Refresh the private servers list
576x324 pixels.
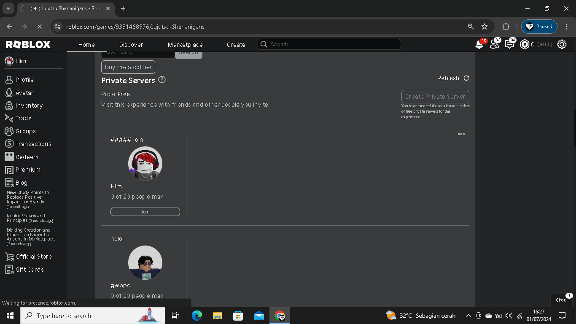pos(453,78)
